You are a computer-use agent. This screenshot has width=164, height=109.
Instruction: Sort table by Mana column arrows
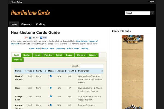[55, 71]
